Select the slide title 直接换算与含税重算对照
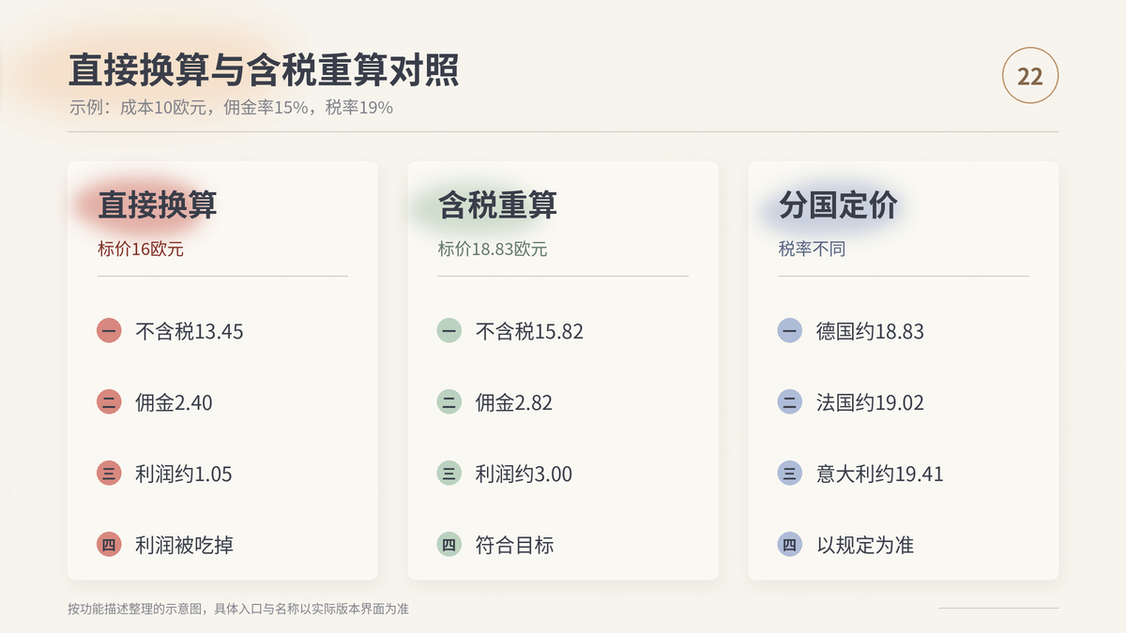The image size is (1126, 633). pos(264,71)
